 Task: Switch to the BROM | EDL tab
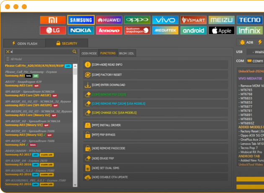click(126, 53)
